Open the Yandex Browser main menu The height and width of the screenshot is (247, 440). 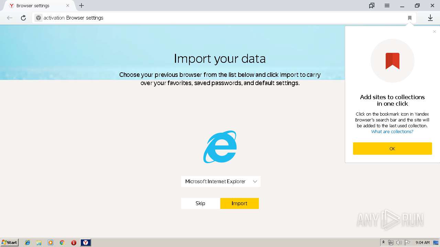coord(387,5)
